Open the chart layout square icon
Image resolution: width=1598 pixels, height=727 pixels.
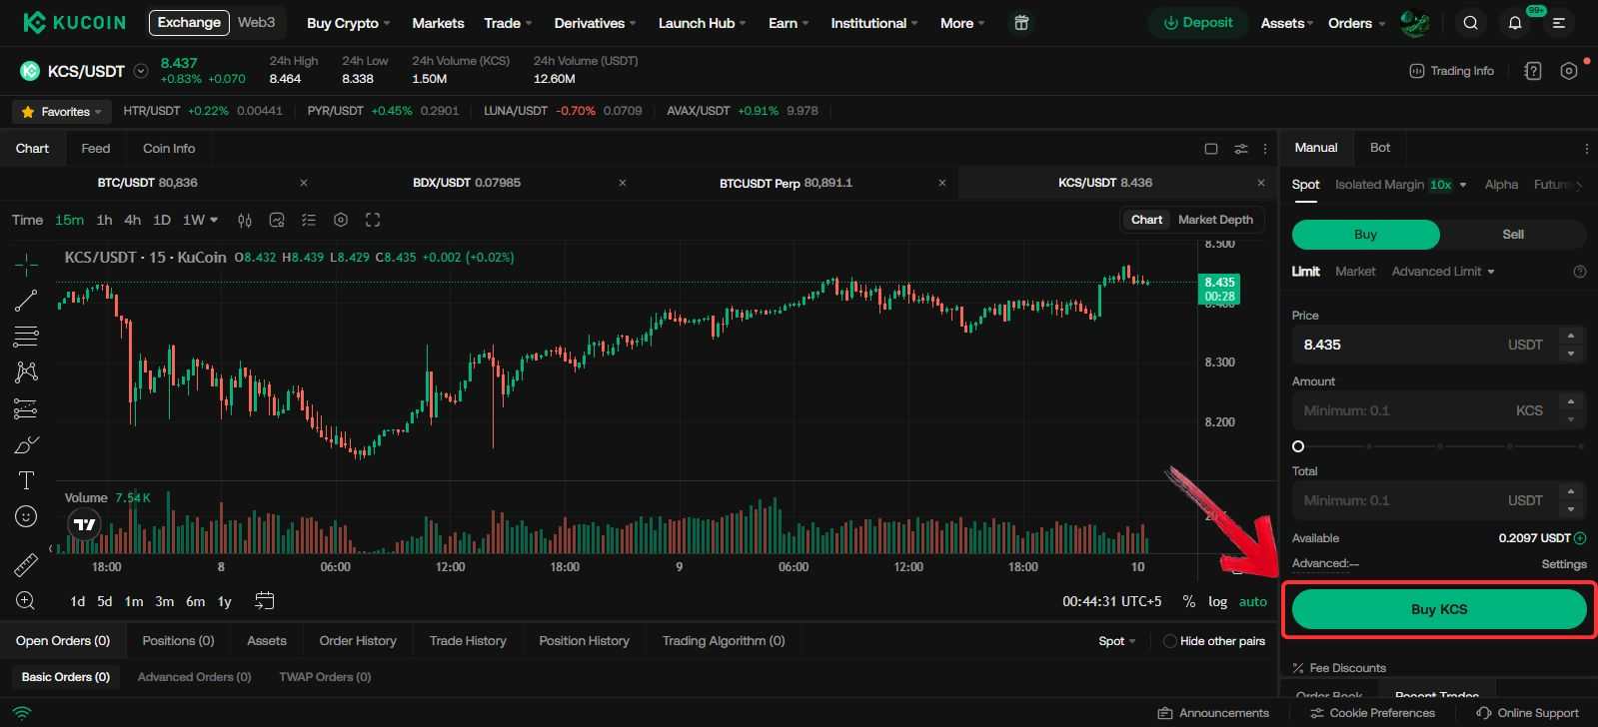pyautogui.click(x=1211, y=149)
